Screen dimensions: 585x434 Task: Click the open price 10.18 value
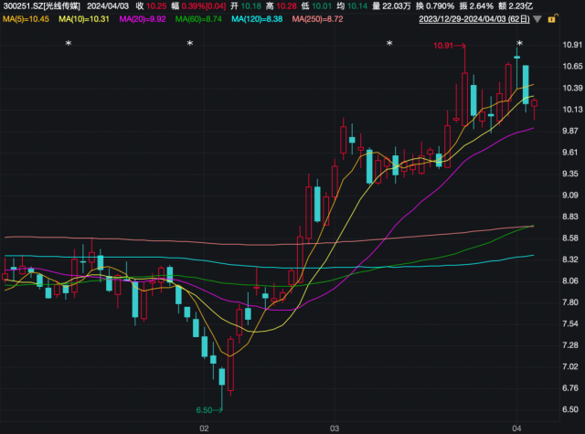(251, 6)
